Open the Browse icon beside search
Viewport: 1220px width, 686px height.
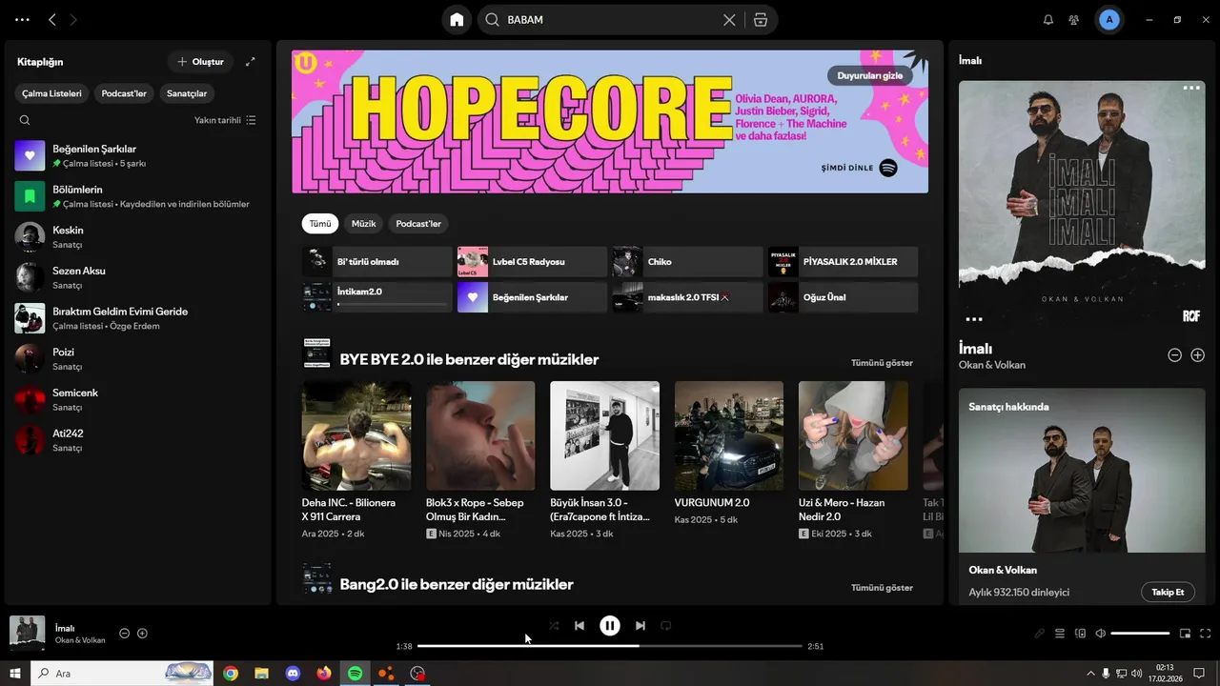pyautogui.click(x=760, y=20)
